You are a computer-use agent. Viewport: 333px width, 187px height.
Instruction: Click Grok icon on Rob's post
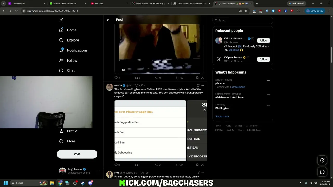click(x=198, y=173)
